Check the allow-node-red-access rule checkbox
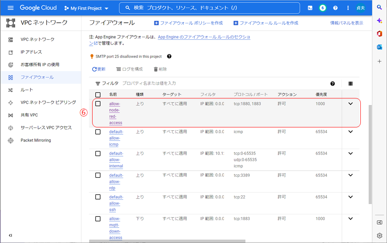The image size is (387, 243). (x=98, y=104)
